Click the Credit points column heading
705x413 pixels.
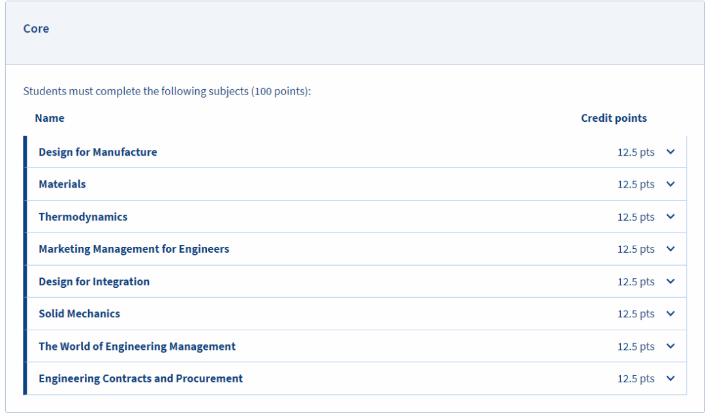(614, 118)
